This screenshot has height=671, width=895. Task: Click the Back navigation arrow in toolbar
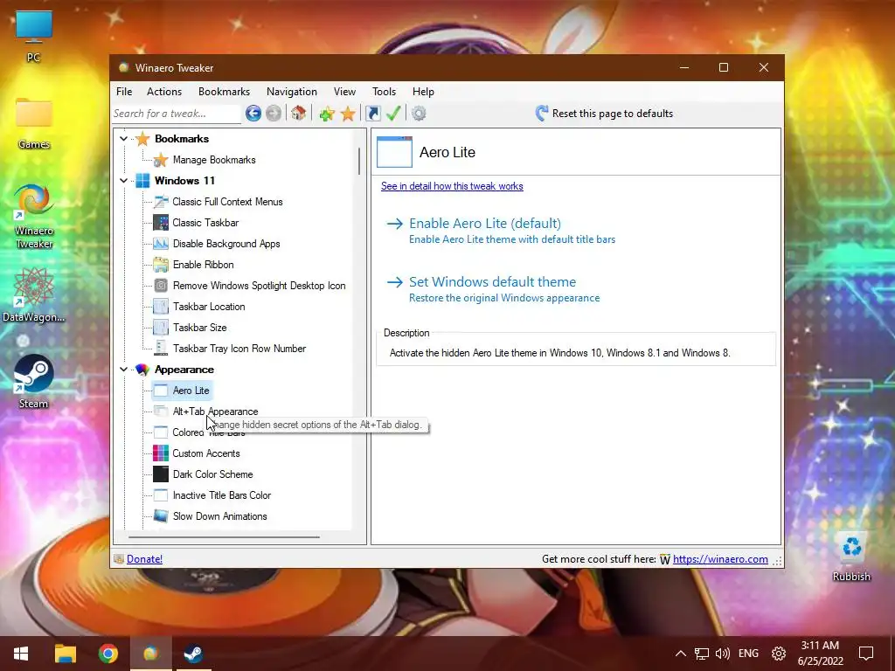click(253, 114)
